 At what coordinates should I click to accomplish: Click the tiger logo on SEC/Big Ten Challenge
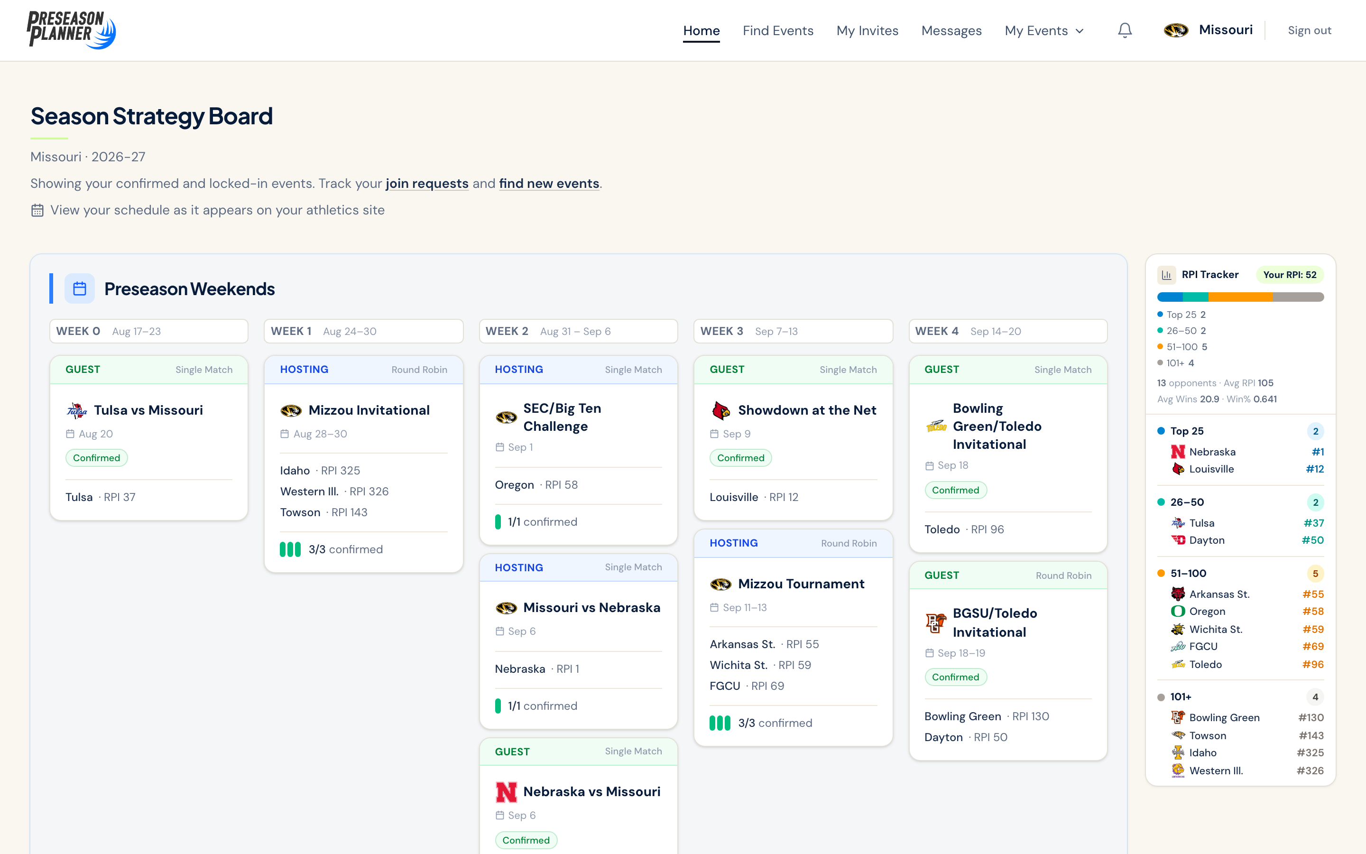[507, 418]
